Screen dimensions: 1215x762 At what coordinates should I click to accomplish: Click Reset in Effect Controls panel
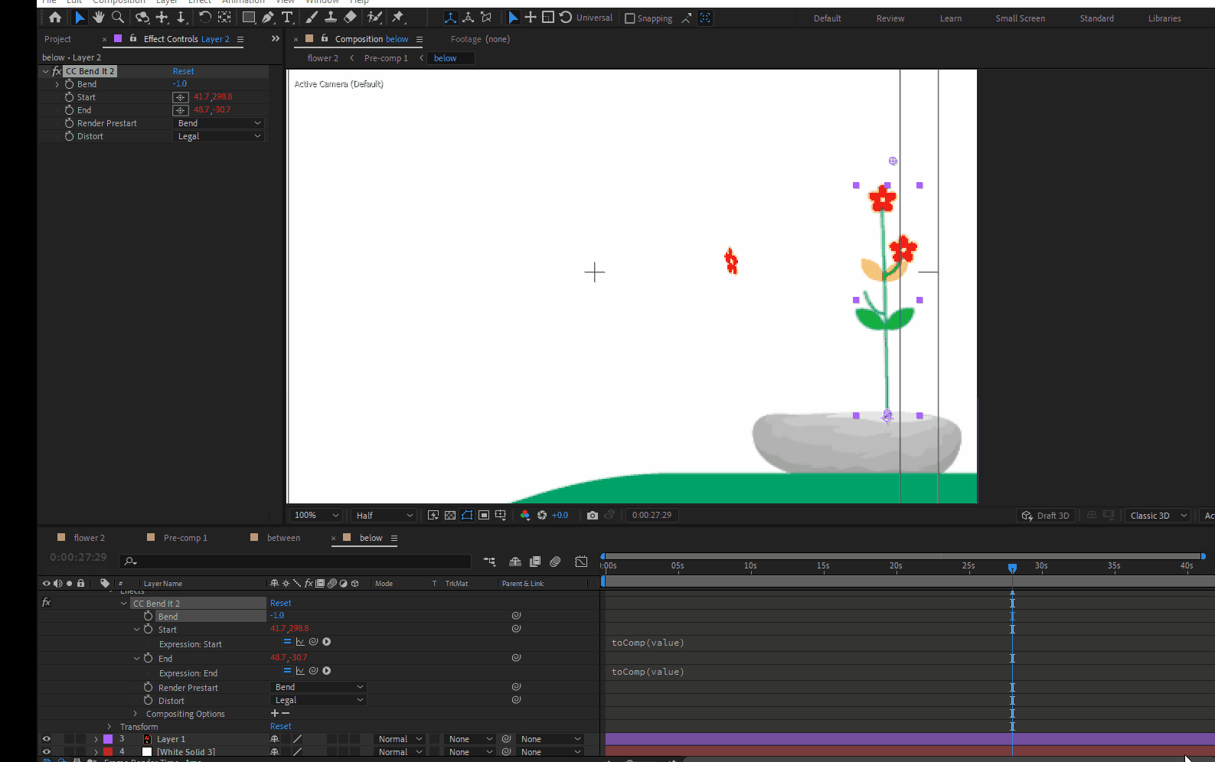click(x=183, y=71)
